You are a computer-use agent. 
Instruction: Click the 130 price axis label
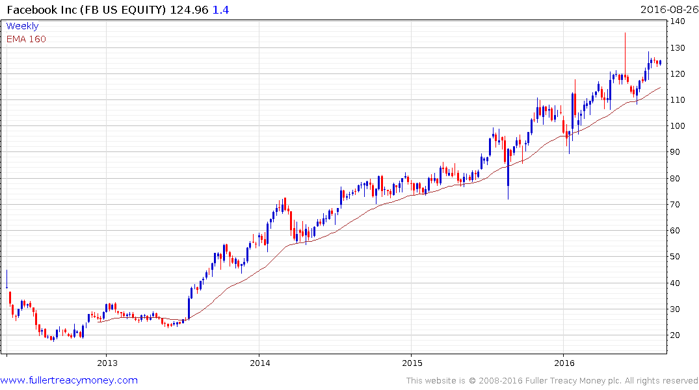pos(678,47)
